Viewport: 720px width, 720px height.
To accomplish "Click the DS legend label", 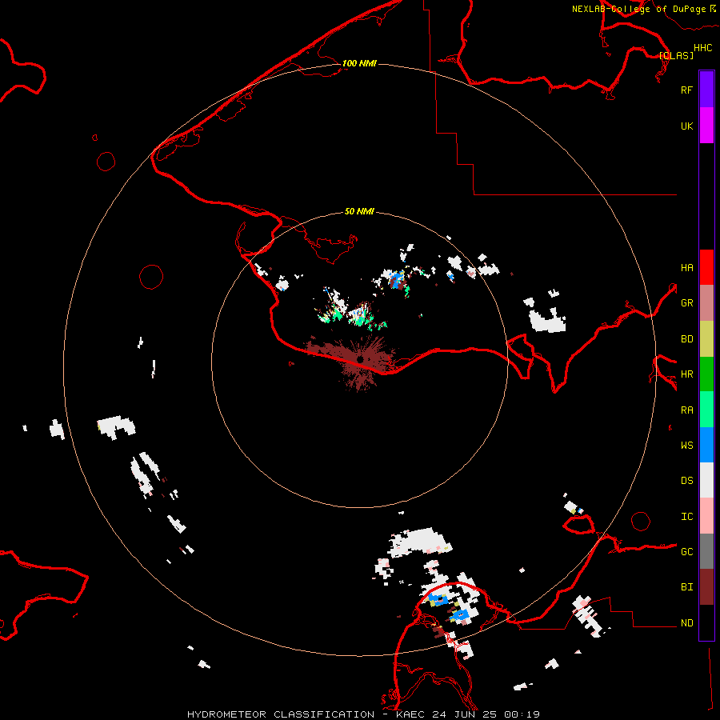I will tap(686, 480).
